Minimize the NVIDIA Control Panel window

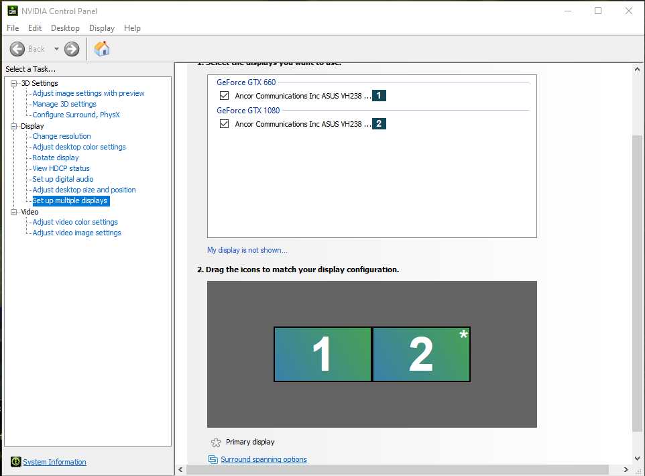(568, 11)
